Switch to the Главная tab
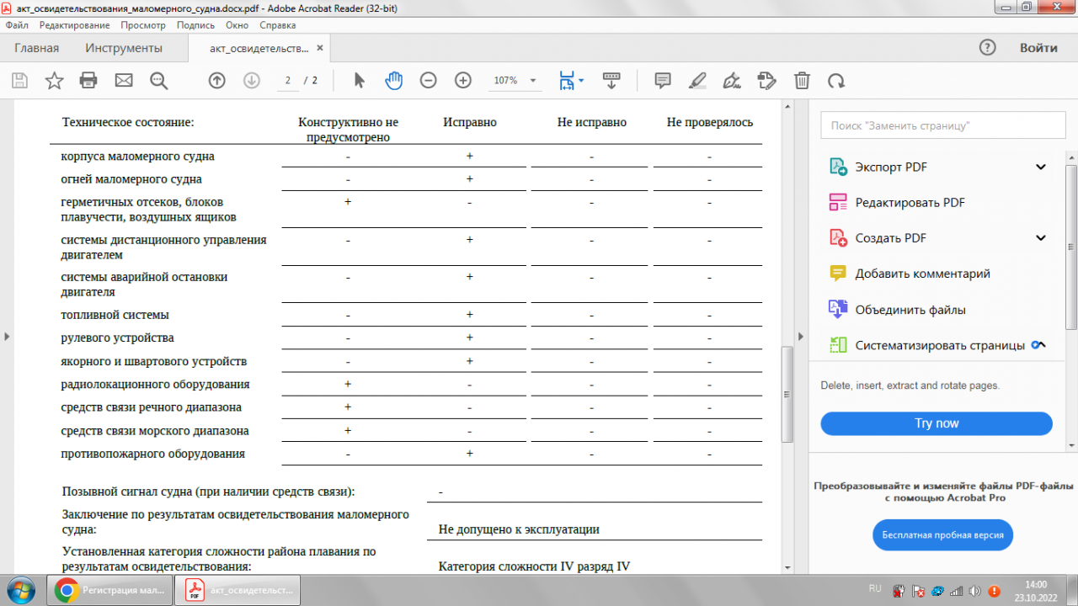 [37, 48]
